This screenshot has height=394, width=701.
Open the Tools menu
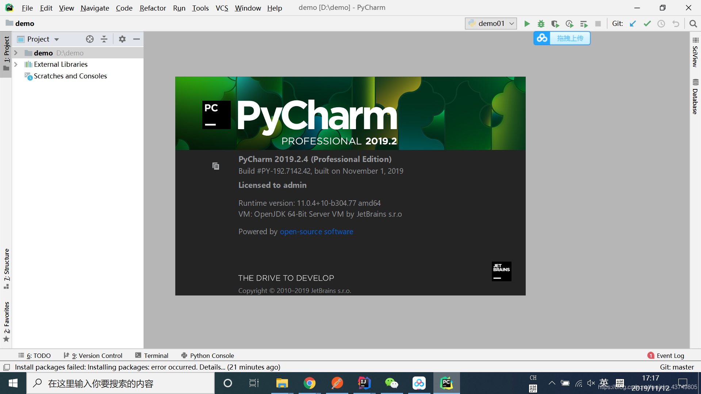click(200, 8)
